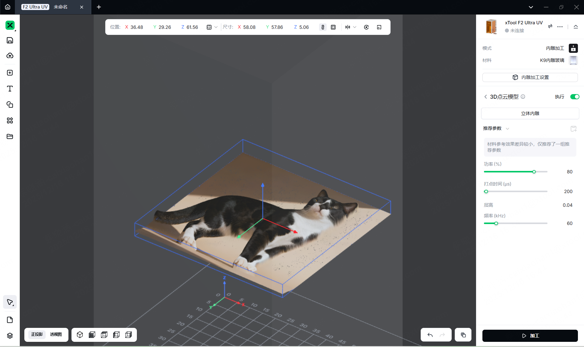Viewport: 584px width, 347px height.
Task: Open the cloud upload icon
Action: pos(10,56)
